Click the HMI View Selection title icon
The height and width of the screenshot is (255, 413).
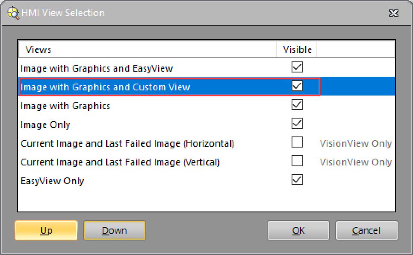pyautogui.click(x=13, y=13)
